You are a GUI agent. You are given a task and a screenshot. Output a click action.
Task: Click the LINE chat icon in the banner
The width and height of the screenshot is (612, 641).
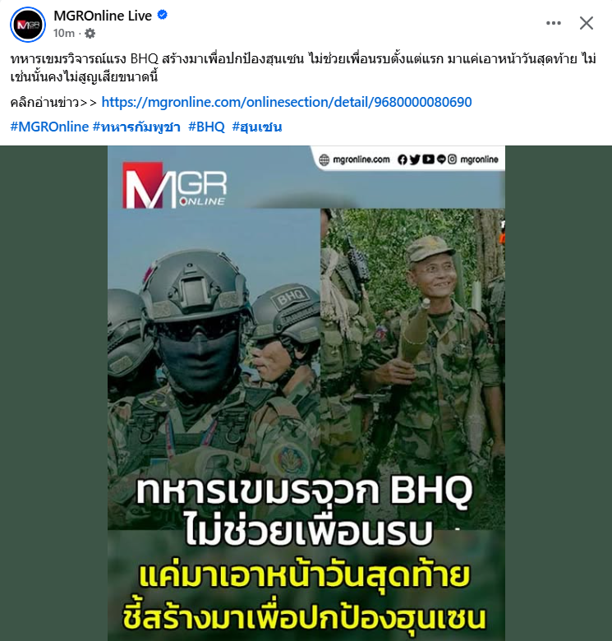click(441, 159)
